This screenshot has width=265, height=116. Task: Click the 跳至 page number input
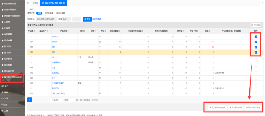tap(72, 100)
